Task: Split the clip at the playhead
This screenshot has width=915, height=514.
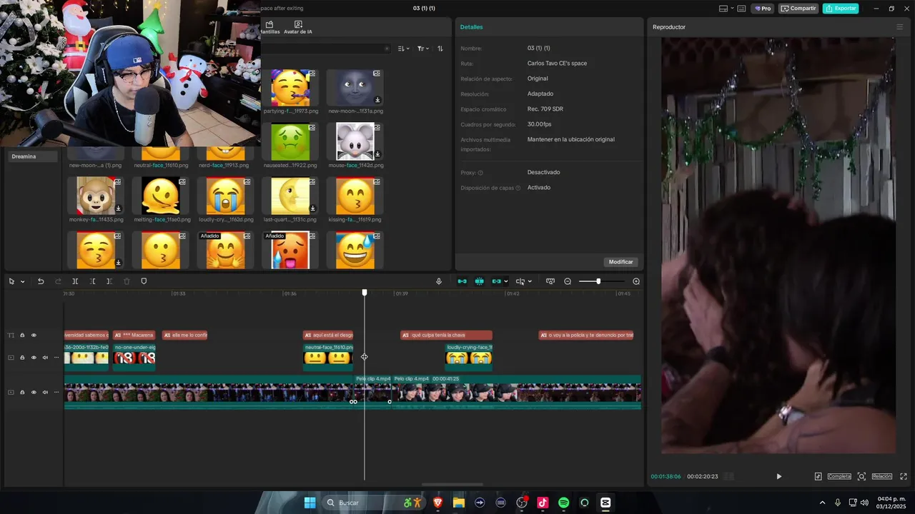Action: click(x=75, y=281)
